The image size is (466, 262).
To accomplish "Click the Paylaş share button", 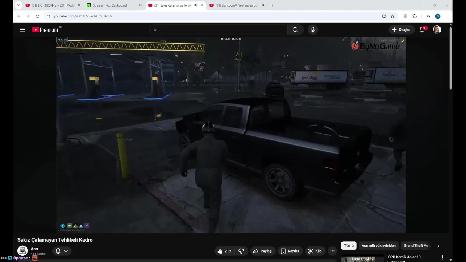I will pos(262,251).
